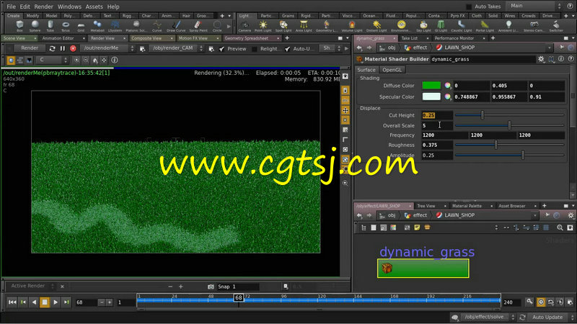Click the frame 68 marker on timeline

pyautogui.click(x=239, y=297)
